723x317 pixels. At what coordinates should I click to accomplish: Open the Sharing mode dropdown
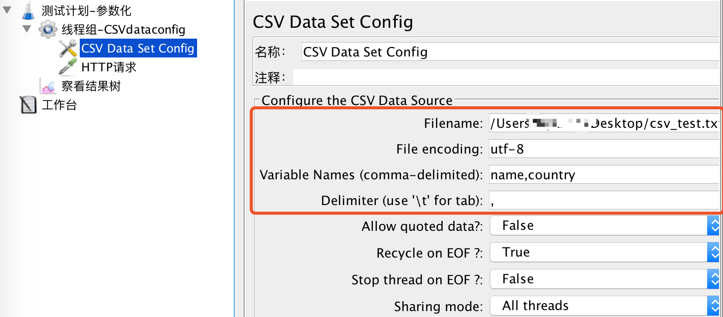[604, 306]
